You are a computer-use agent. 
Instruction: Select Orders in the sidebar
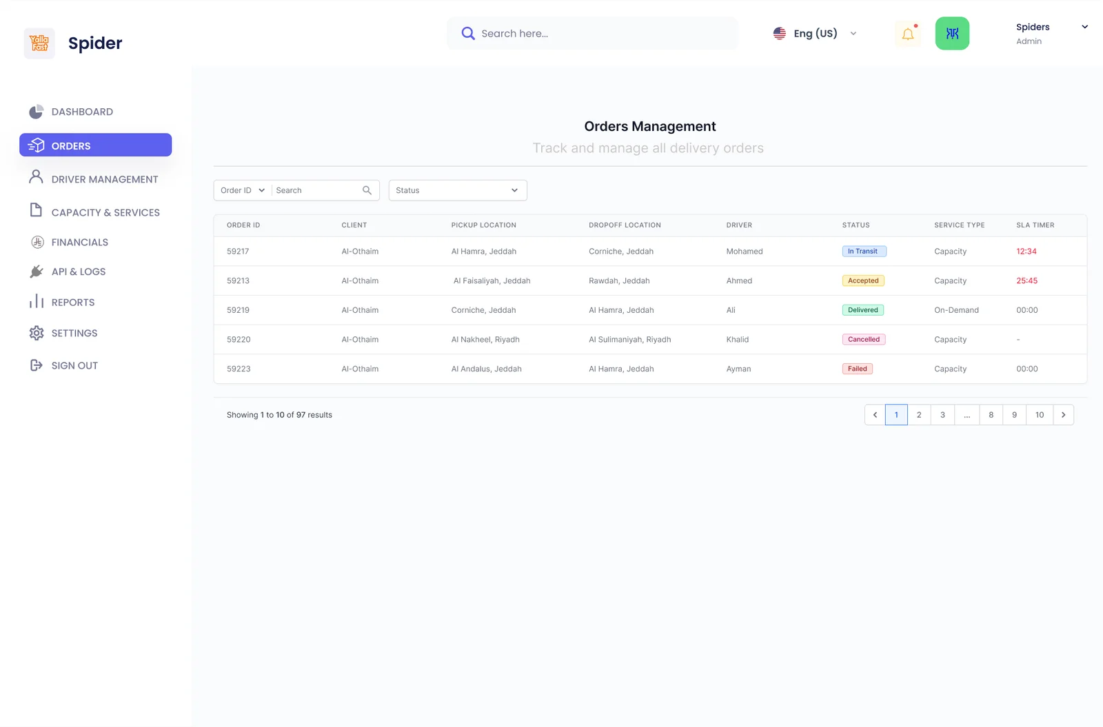click(95, 145)
